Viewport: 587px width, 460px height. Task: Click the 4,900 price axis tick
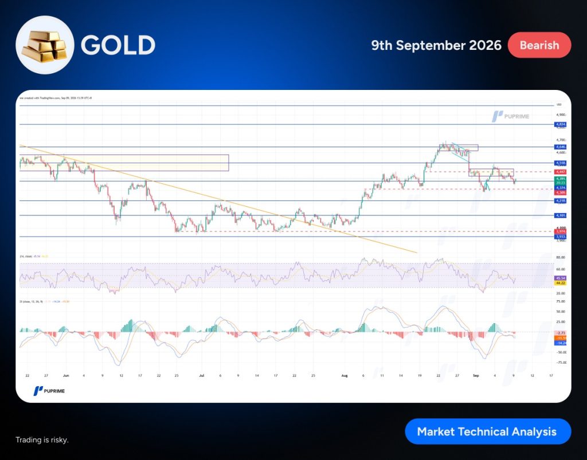pos(561,115)
